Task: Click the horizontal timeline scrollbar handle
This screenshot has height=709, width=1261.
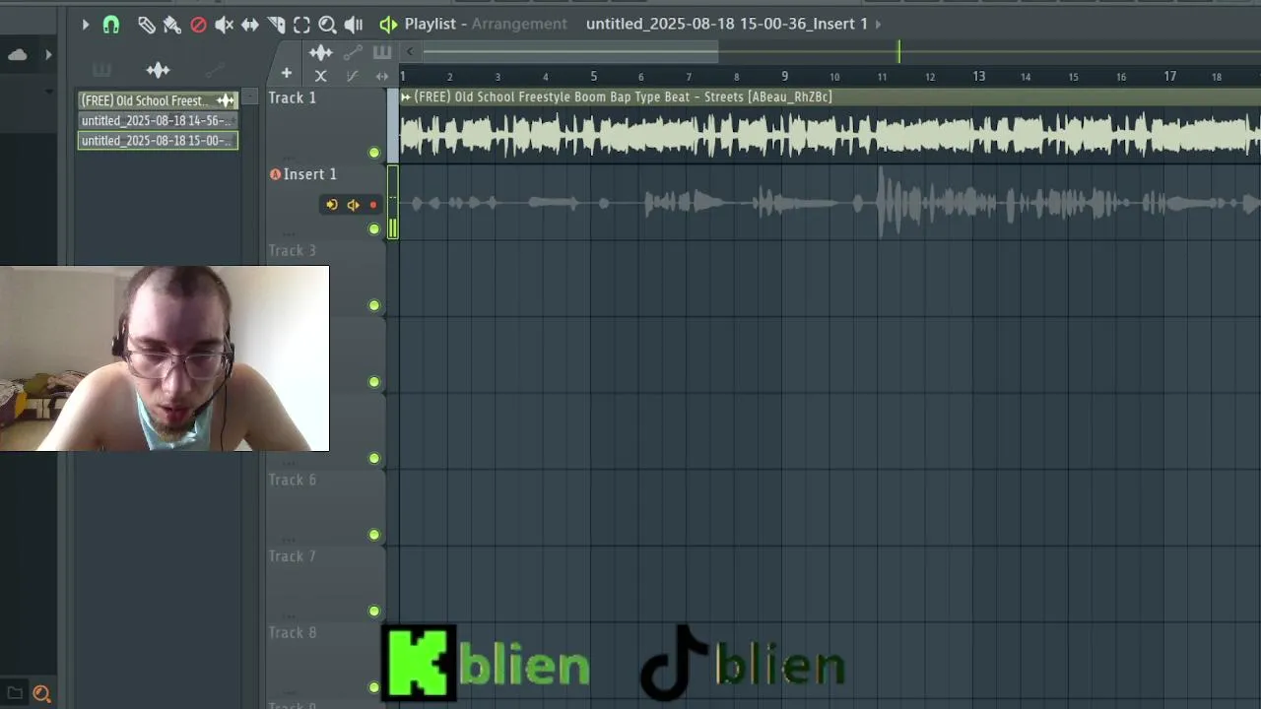Action: click(570, 52)
